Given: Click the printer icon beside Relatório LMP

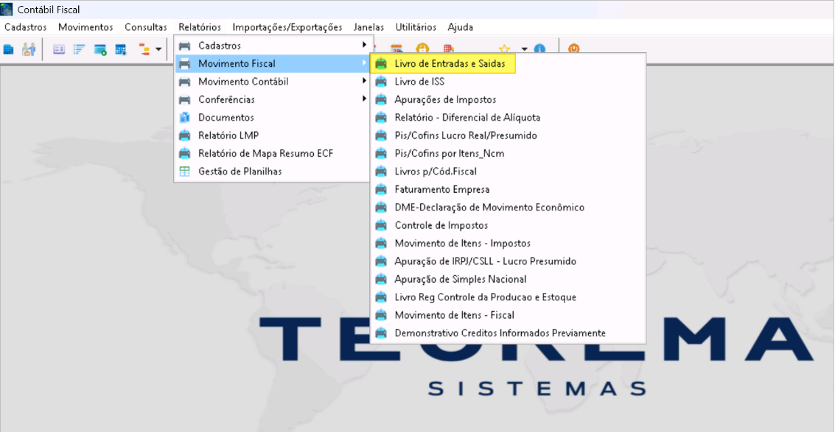Looking at the screenshot, I should pyautogui.click(x=185, y=135).
